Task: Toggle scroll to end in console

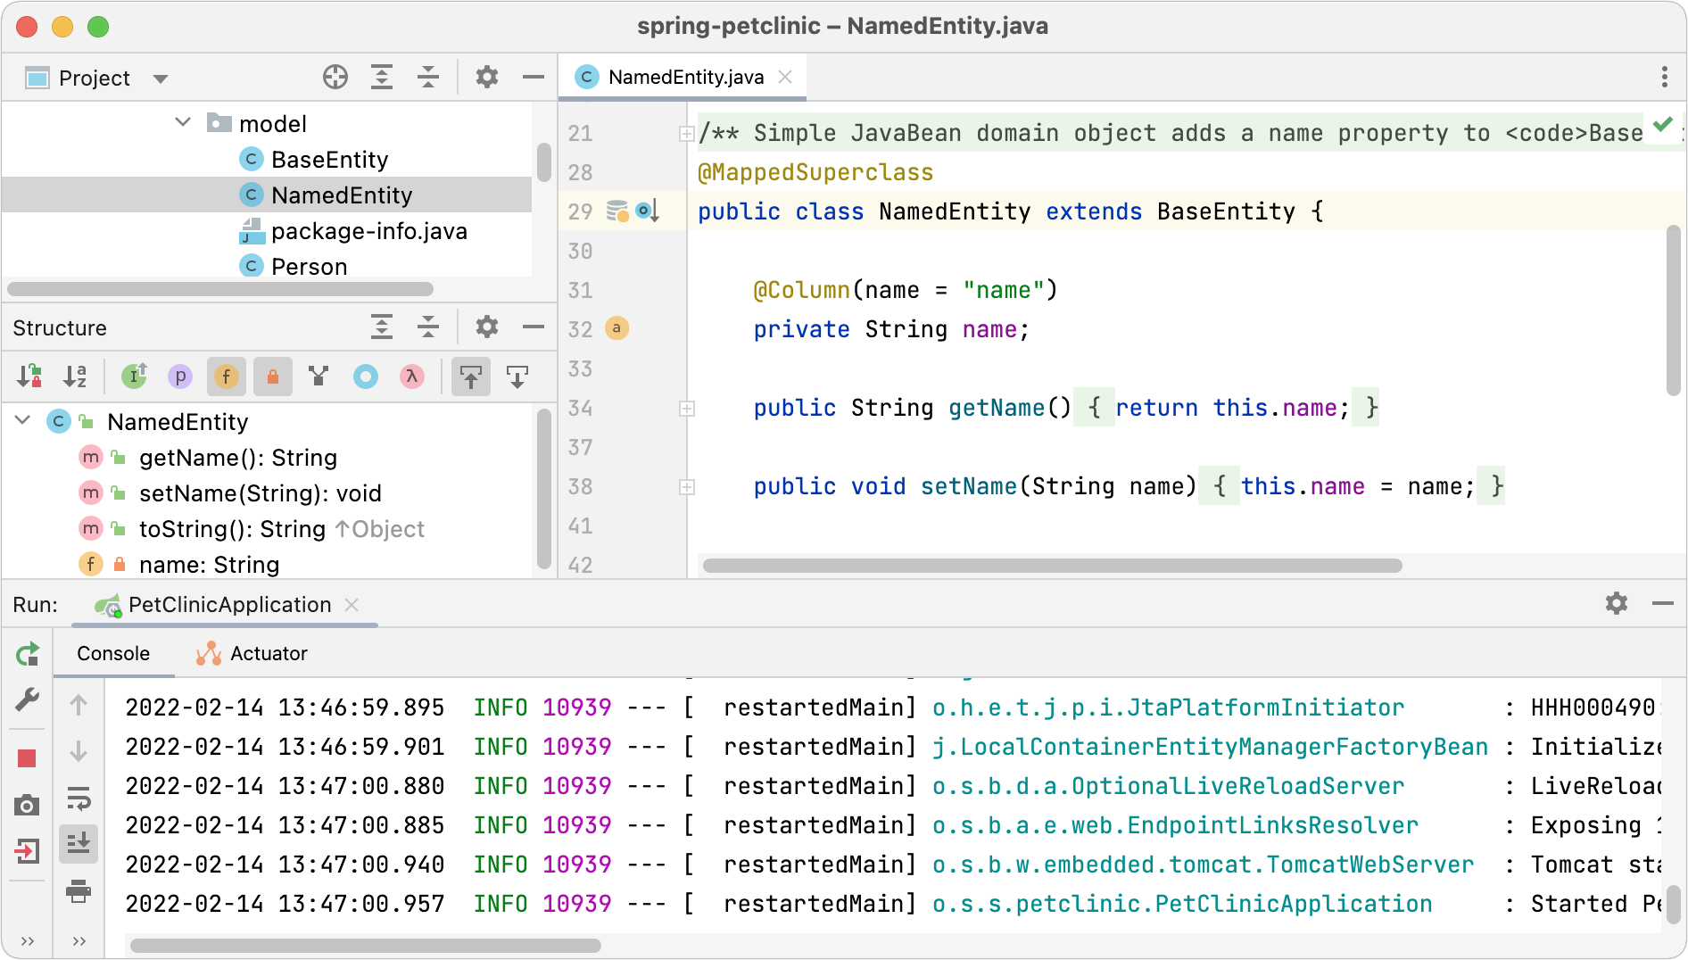Action: point(79,843)
